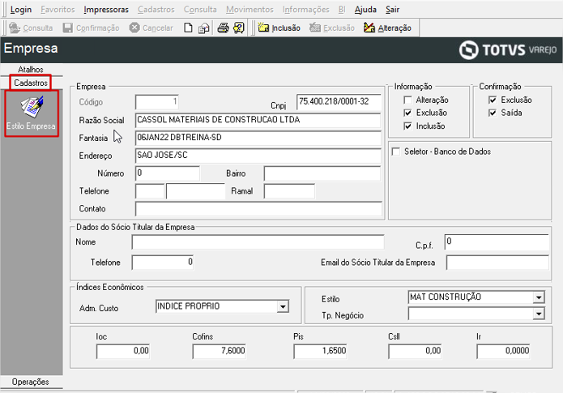The height and width of the screenshot is (393, 563).
Task: Open the BI menu
Action: [x=342, y=10]
